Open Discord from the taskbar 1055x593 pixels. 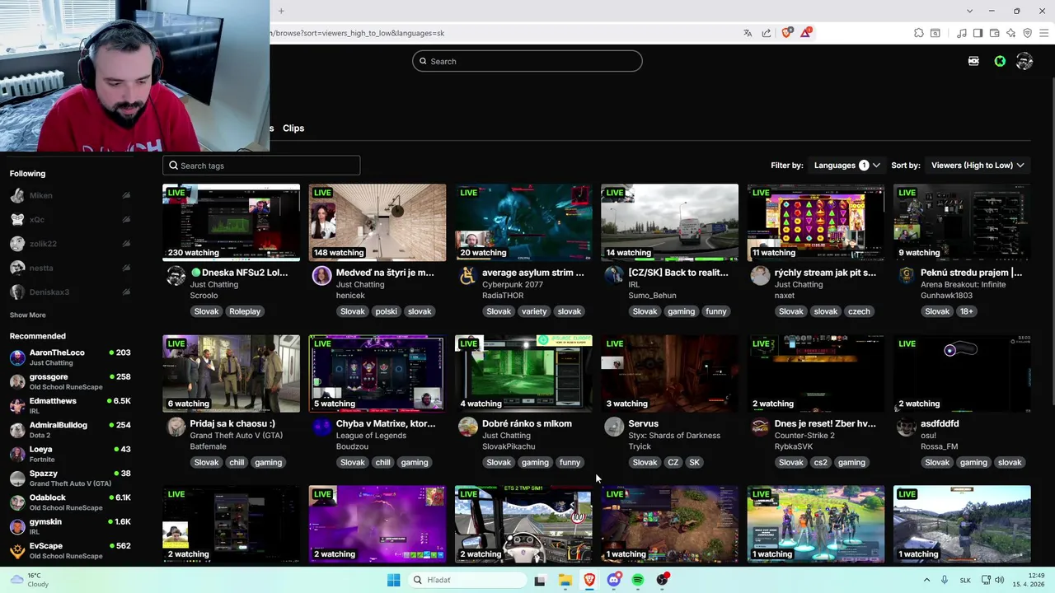coord(613,580)
